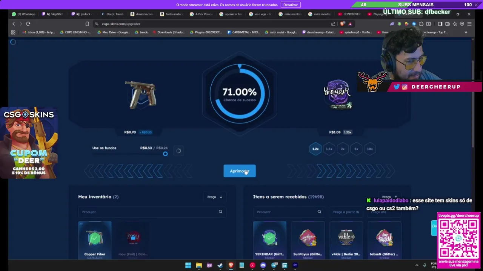483x271 pixels.
Task: Open the Windows Start menu
Action: (x=188, y=265)
